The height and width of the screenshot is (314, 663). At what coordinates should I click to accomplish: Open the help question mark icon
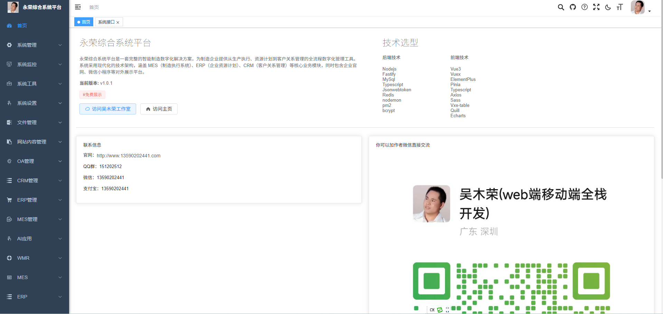[x=585, y=7]
